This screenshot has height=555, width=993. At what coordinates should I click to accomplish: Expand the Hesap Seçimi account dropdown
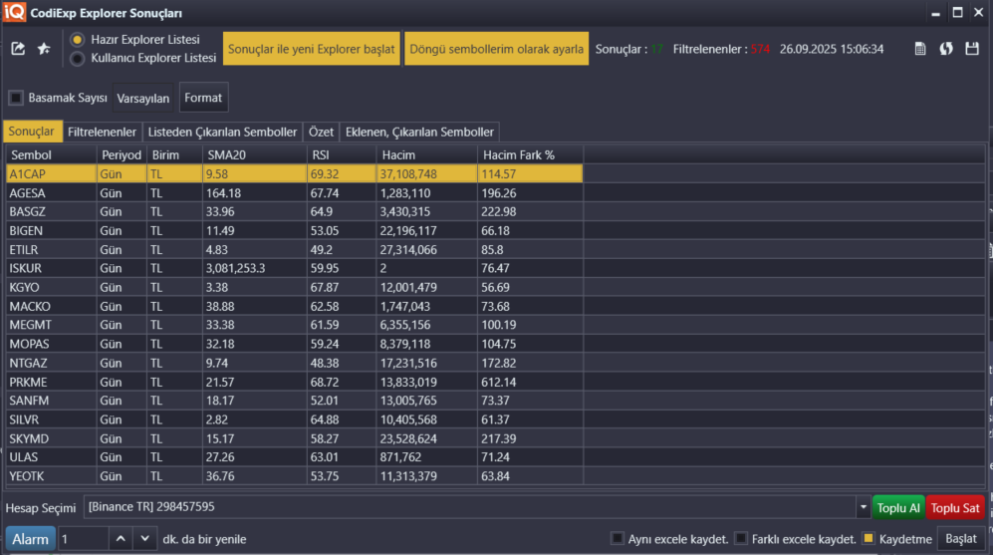tap(863, 507)
